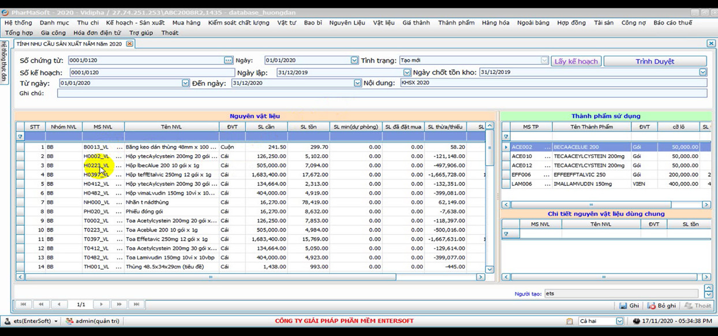Jump to the first record in navigator

23,304
